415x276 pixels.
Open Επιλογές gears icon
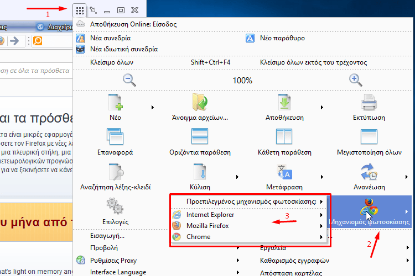pyautogui.click(x=115, y=206)
